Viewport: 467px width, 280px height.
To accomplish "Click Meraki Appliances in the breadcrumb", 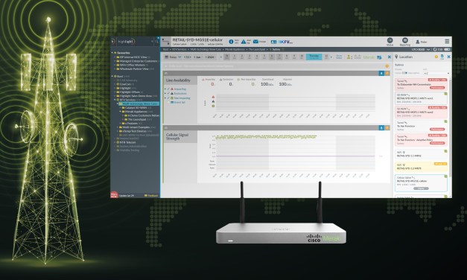I will [235, 49].
